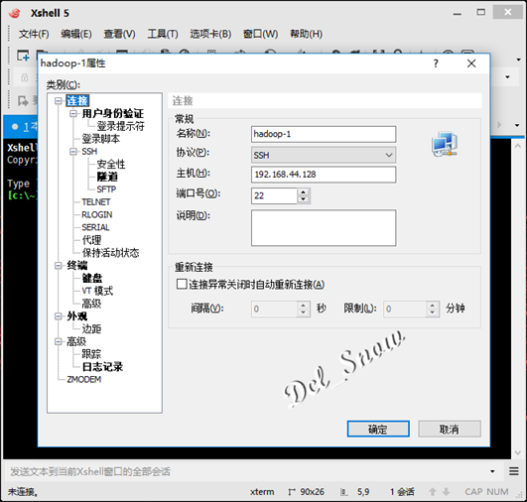527x502 pixels.
Task: Collapse the 终端 tree node
Action: (59, 266)
